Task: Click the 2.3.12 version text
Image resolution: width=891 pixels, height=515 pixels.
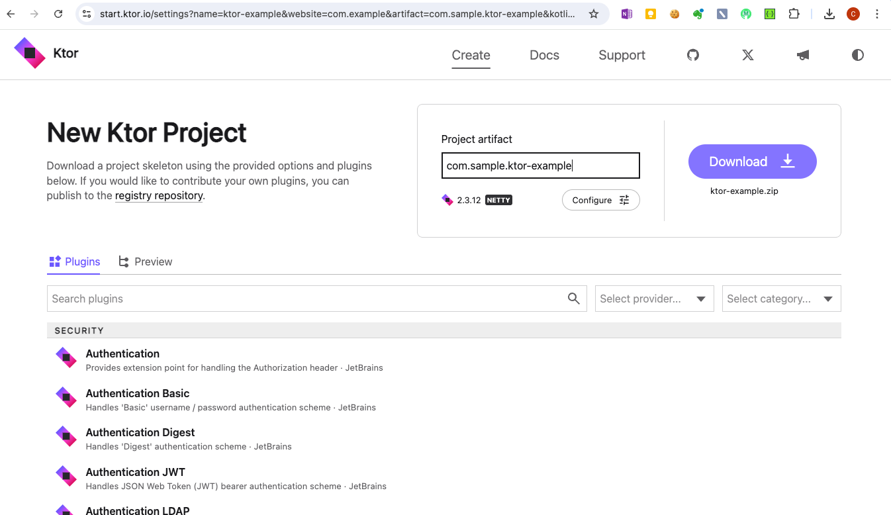Action: pyautogui.click(x=469, y=200)
